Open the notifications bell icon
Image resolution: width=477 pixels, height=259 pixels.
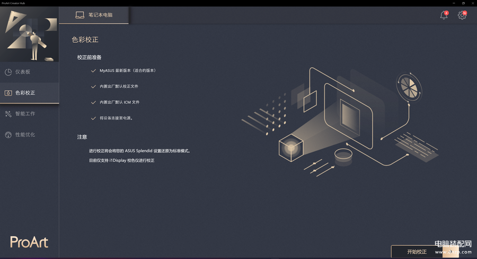click(x=444, y=15)
